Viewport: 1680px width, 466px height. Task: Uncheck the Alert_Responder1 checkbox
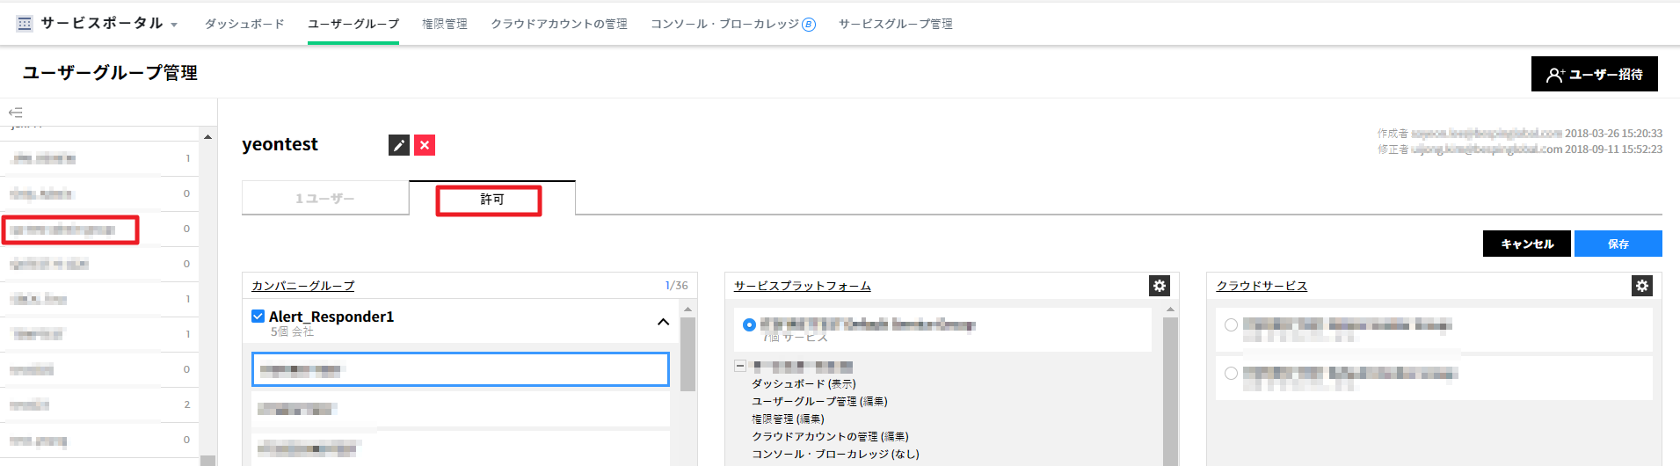click(x=258, y=317)
